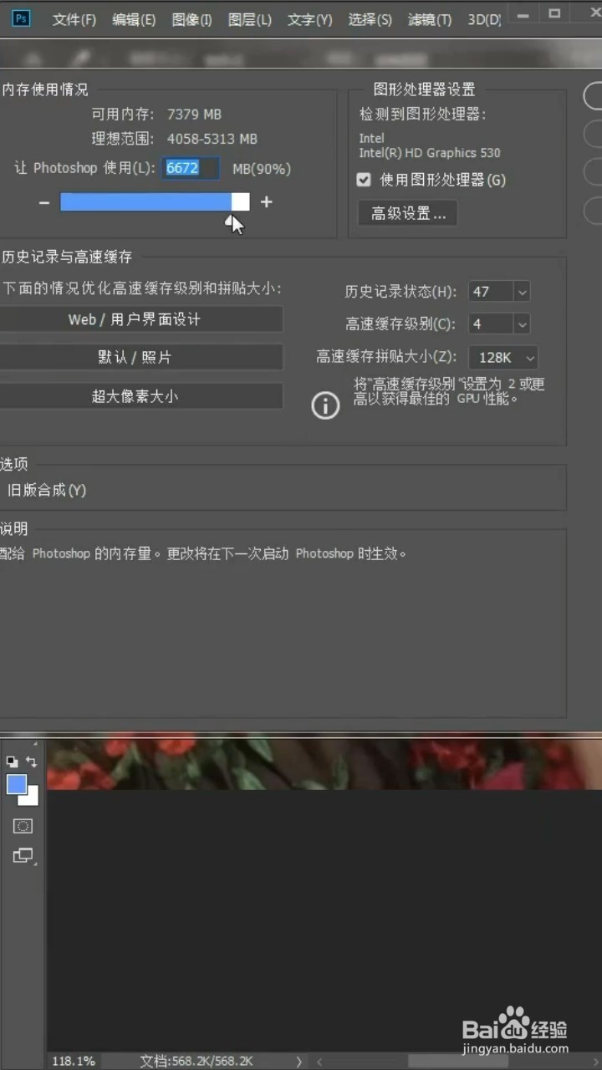Viewport: 602px width, 1070px height.
Task: Open the 文字(Y) menu
Action: point(310,19)
